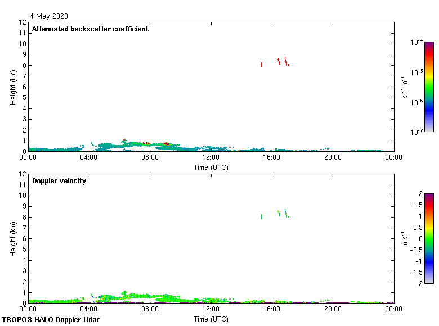Click the 'm s-1' units label by the velocity colorbar

click(x=405, y=238)
